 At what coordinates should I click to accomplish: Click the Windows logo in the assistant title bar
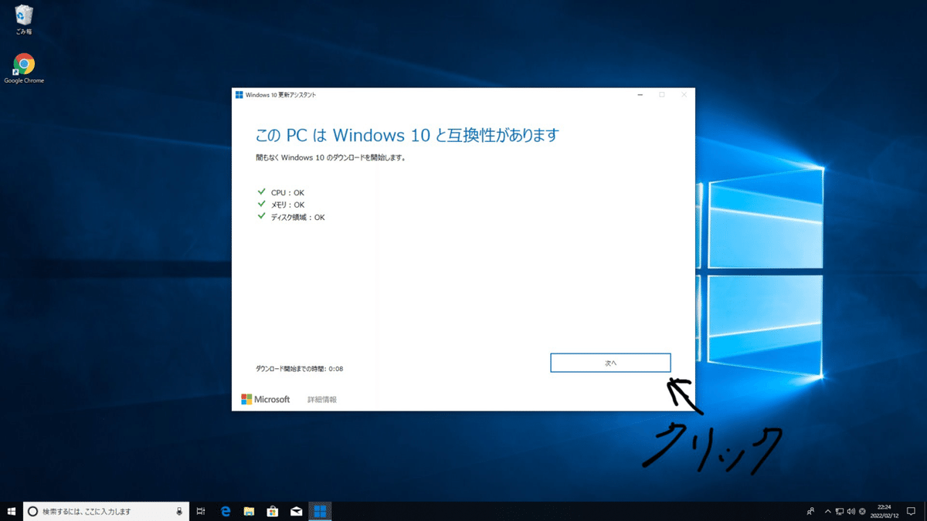click(239, 95)
